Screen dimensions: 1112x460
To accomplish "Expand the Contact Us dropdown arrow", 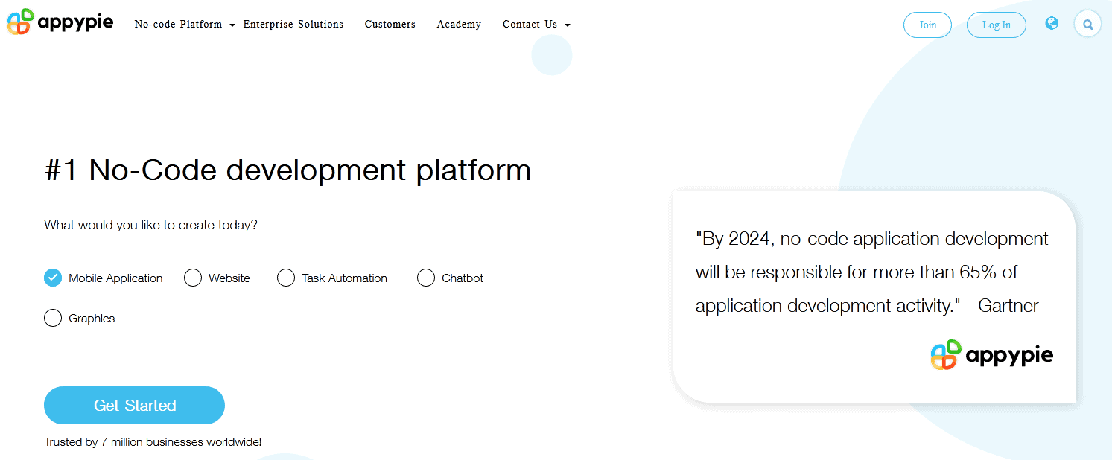I will click(x=568, y=25).
